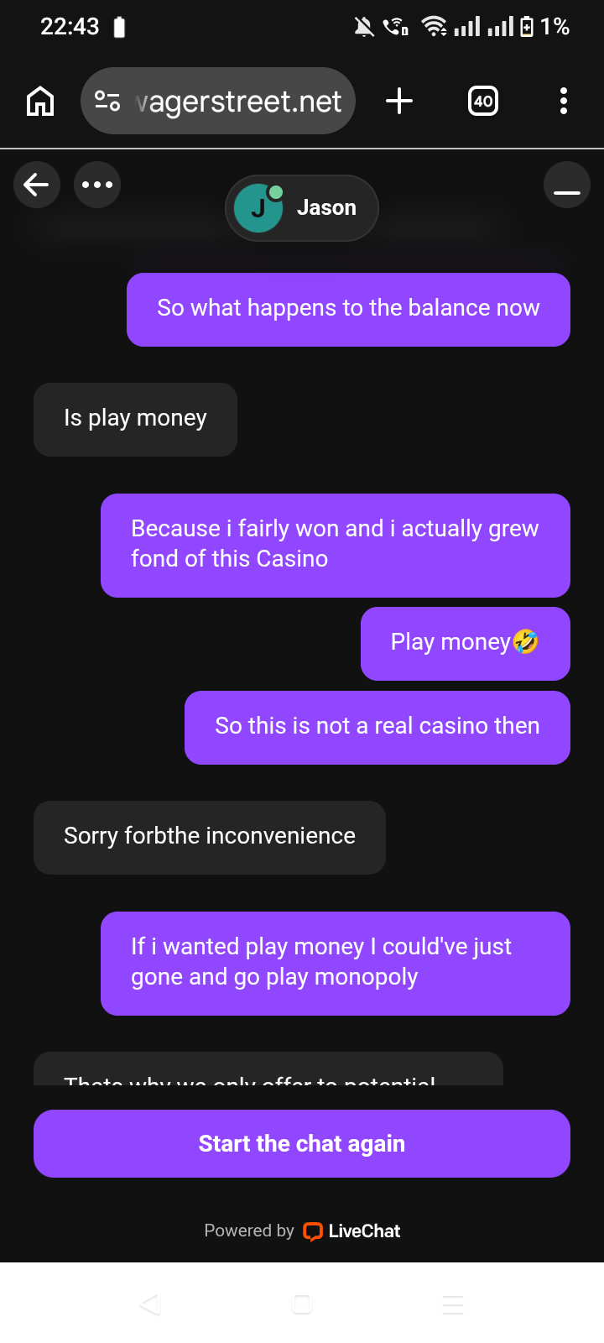This screenshot has height=1343, width=604.
Task: Tap agent Jason's avatar
Action: [x=258, y=208]
